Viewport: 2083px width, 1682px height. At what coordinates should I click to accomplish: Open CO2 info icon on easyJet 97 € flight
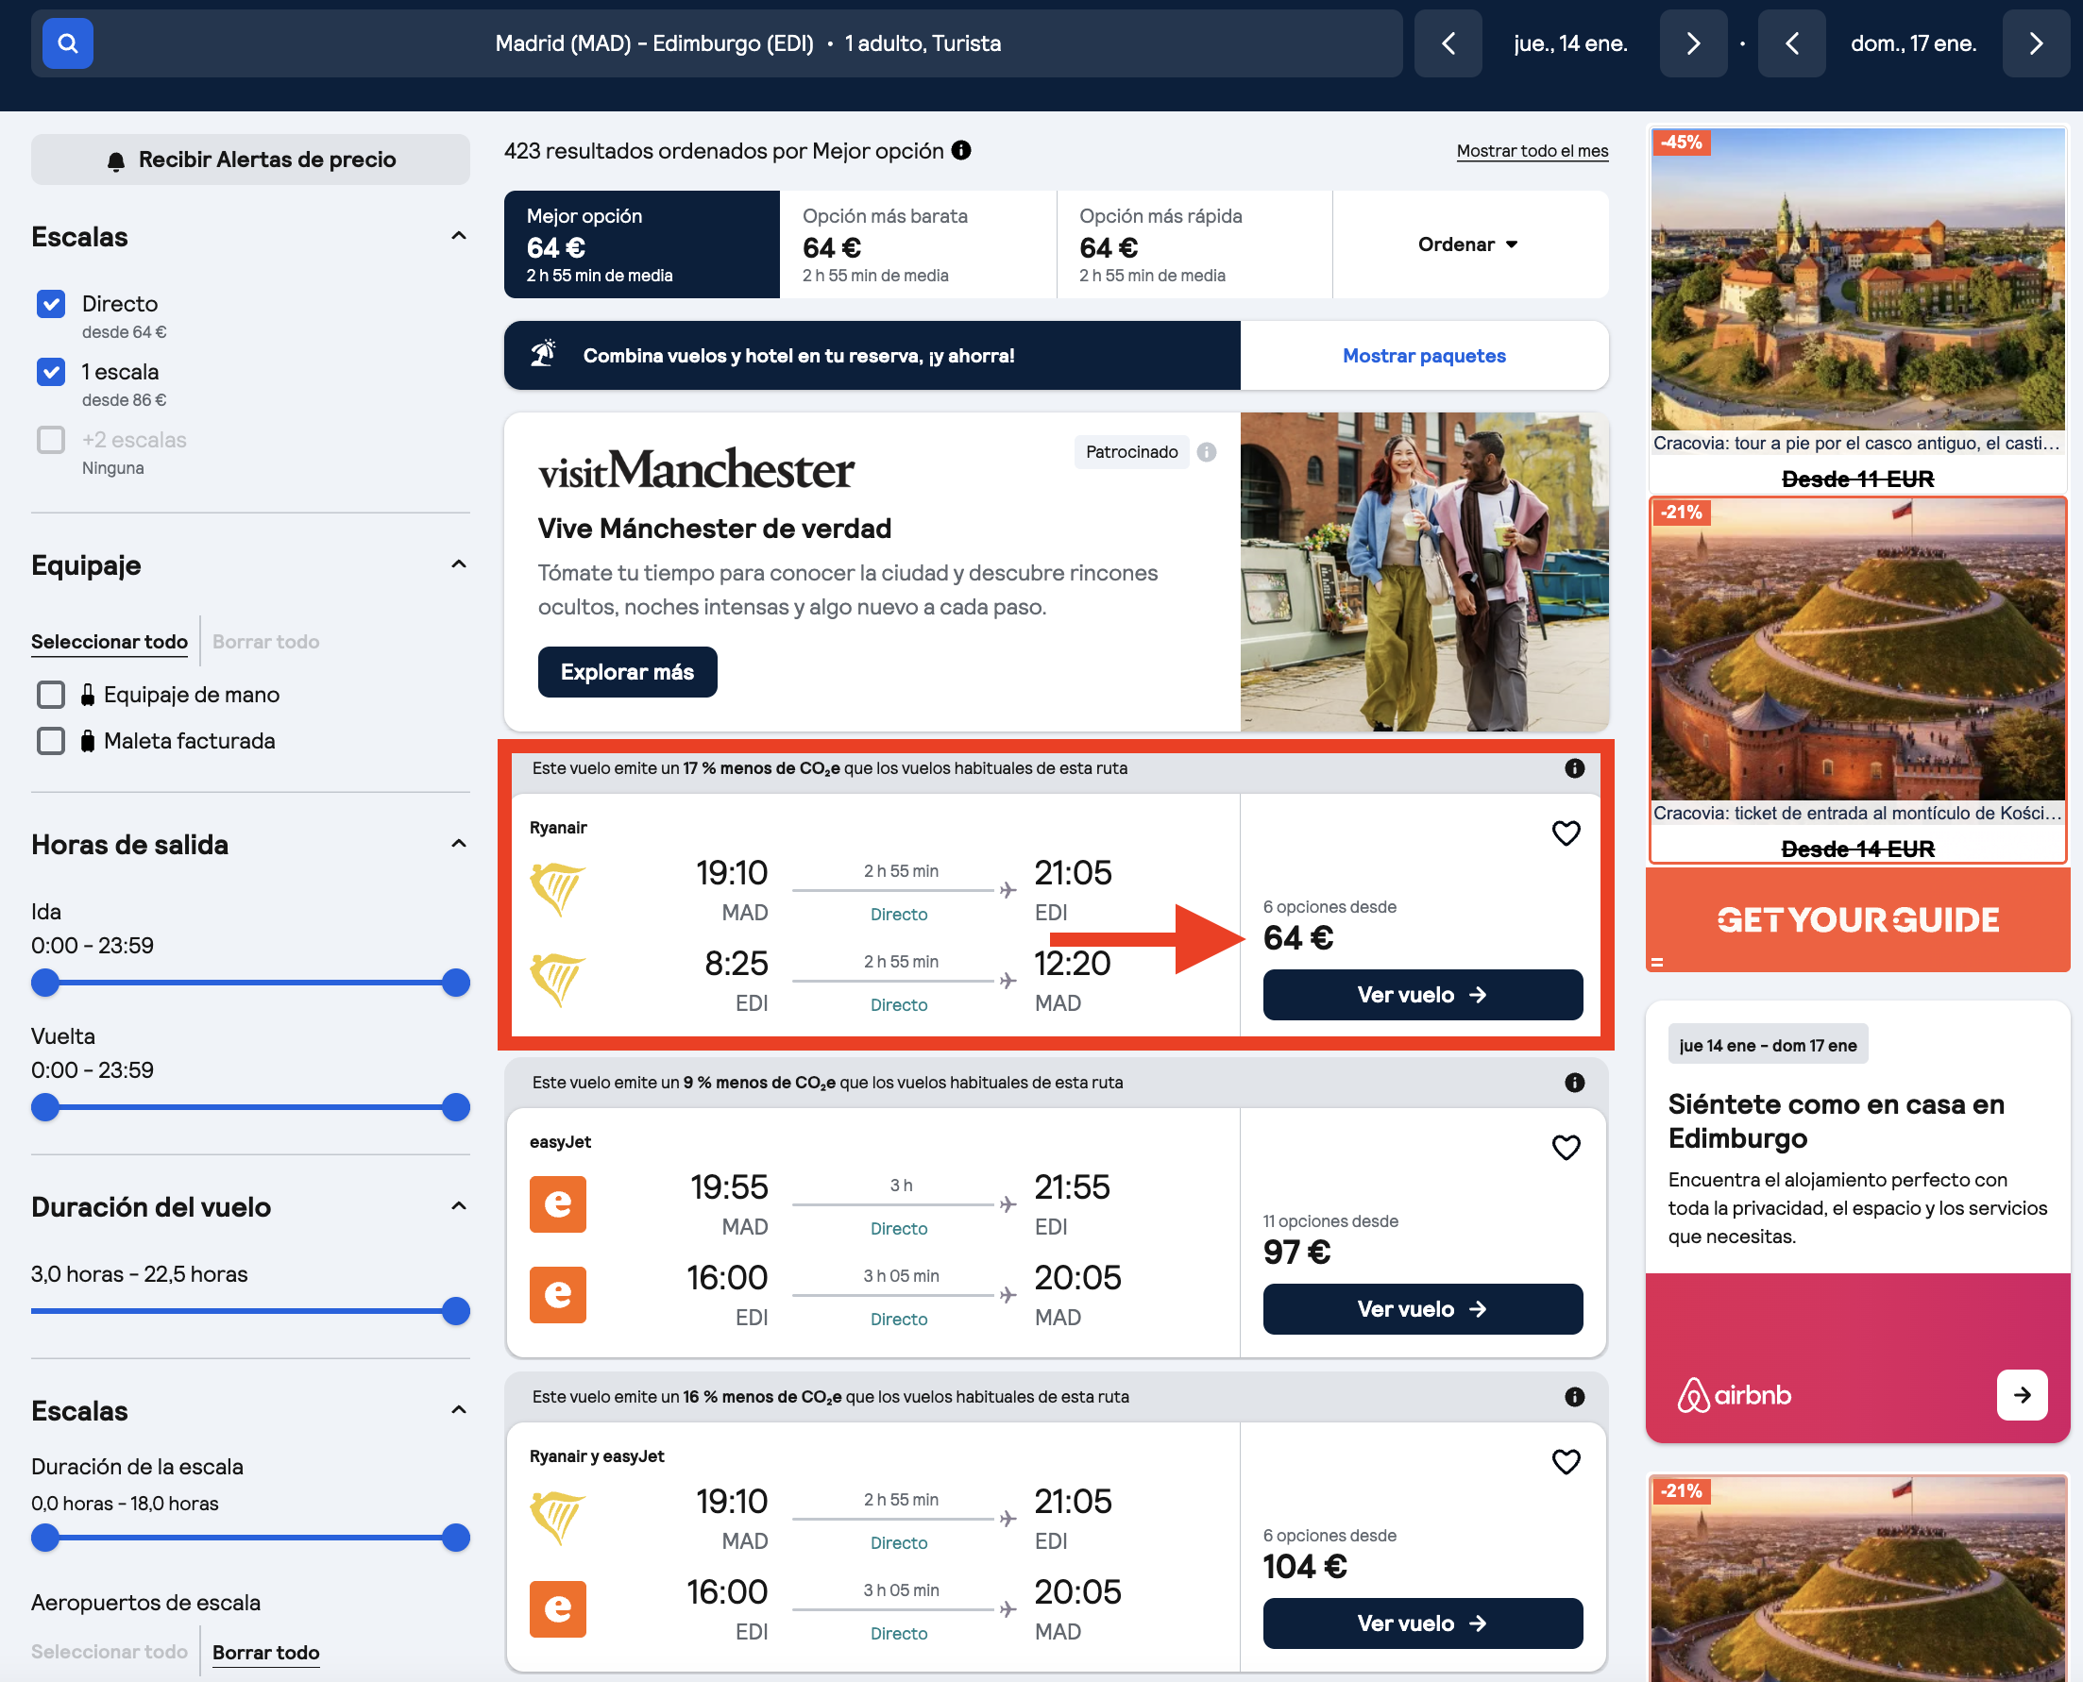pyautogui.click(x=1574, y=1083)
